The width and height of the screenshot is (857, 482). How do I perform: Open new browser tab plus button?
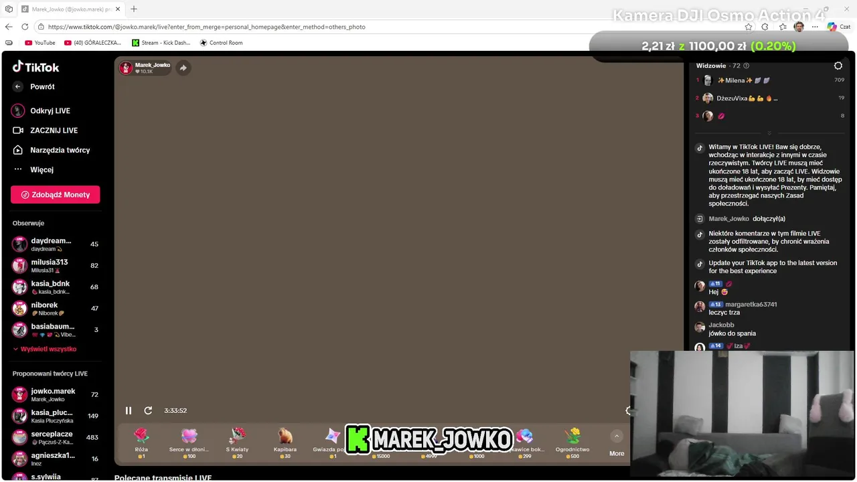pos(134,9)
